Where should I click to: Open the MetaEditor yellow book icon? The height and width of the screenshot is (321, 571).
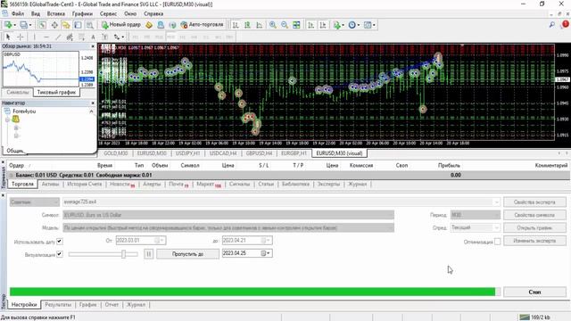click(x=149, y=25)
